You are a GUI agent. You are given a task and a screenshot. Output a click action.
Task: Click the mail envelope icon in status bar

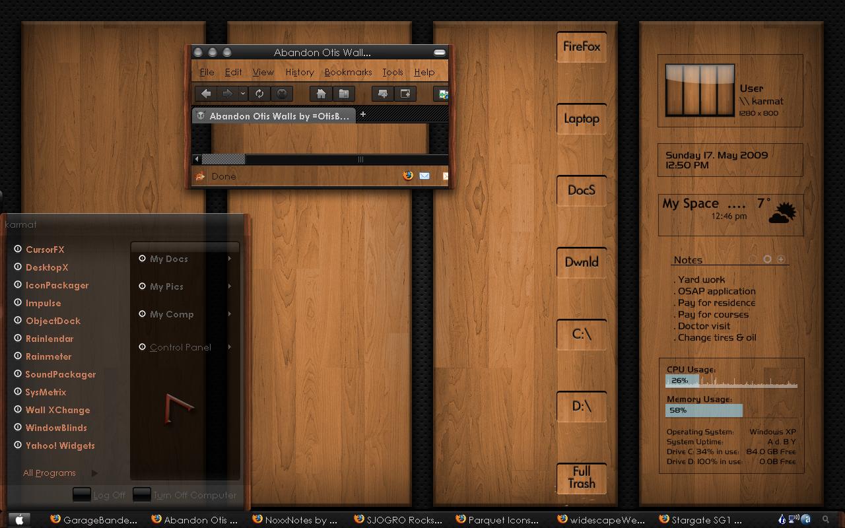pyautogui.click(x=424, y=176)
